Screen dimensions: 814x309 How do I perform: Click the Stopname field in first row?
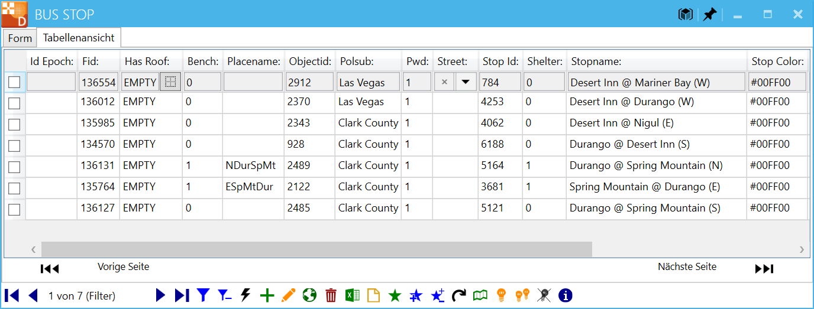pos(656,83)
